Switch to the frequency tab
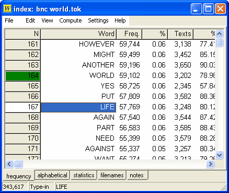This screenshot has width=229, height=193. point(19,176)
